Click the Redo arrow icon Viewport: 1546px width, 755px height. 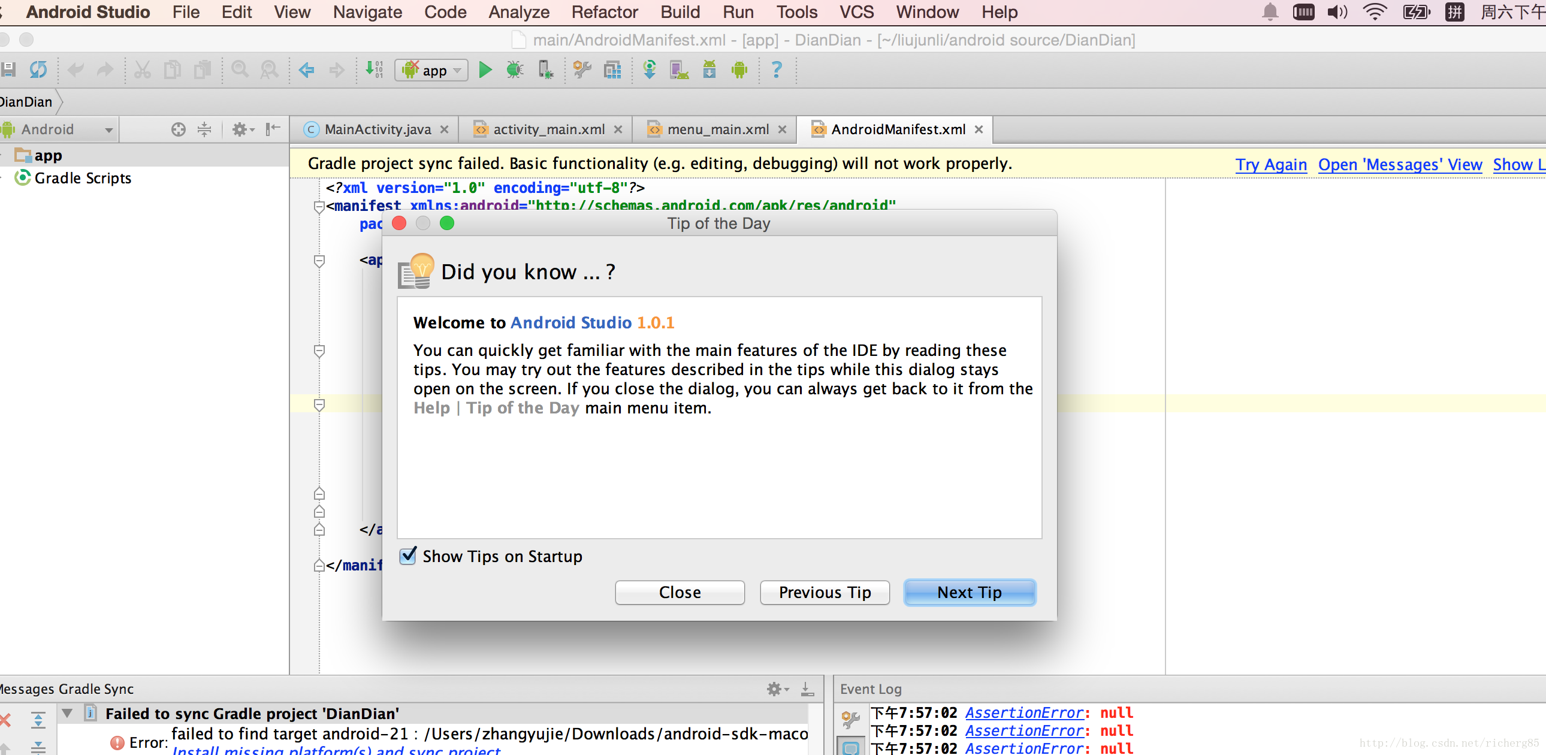(x=105, y=70)
